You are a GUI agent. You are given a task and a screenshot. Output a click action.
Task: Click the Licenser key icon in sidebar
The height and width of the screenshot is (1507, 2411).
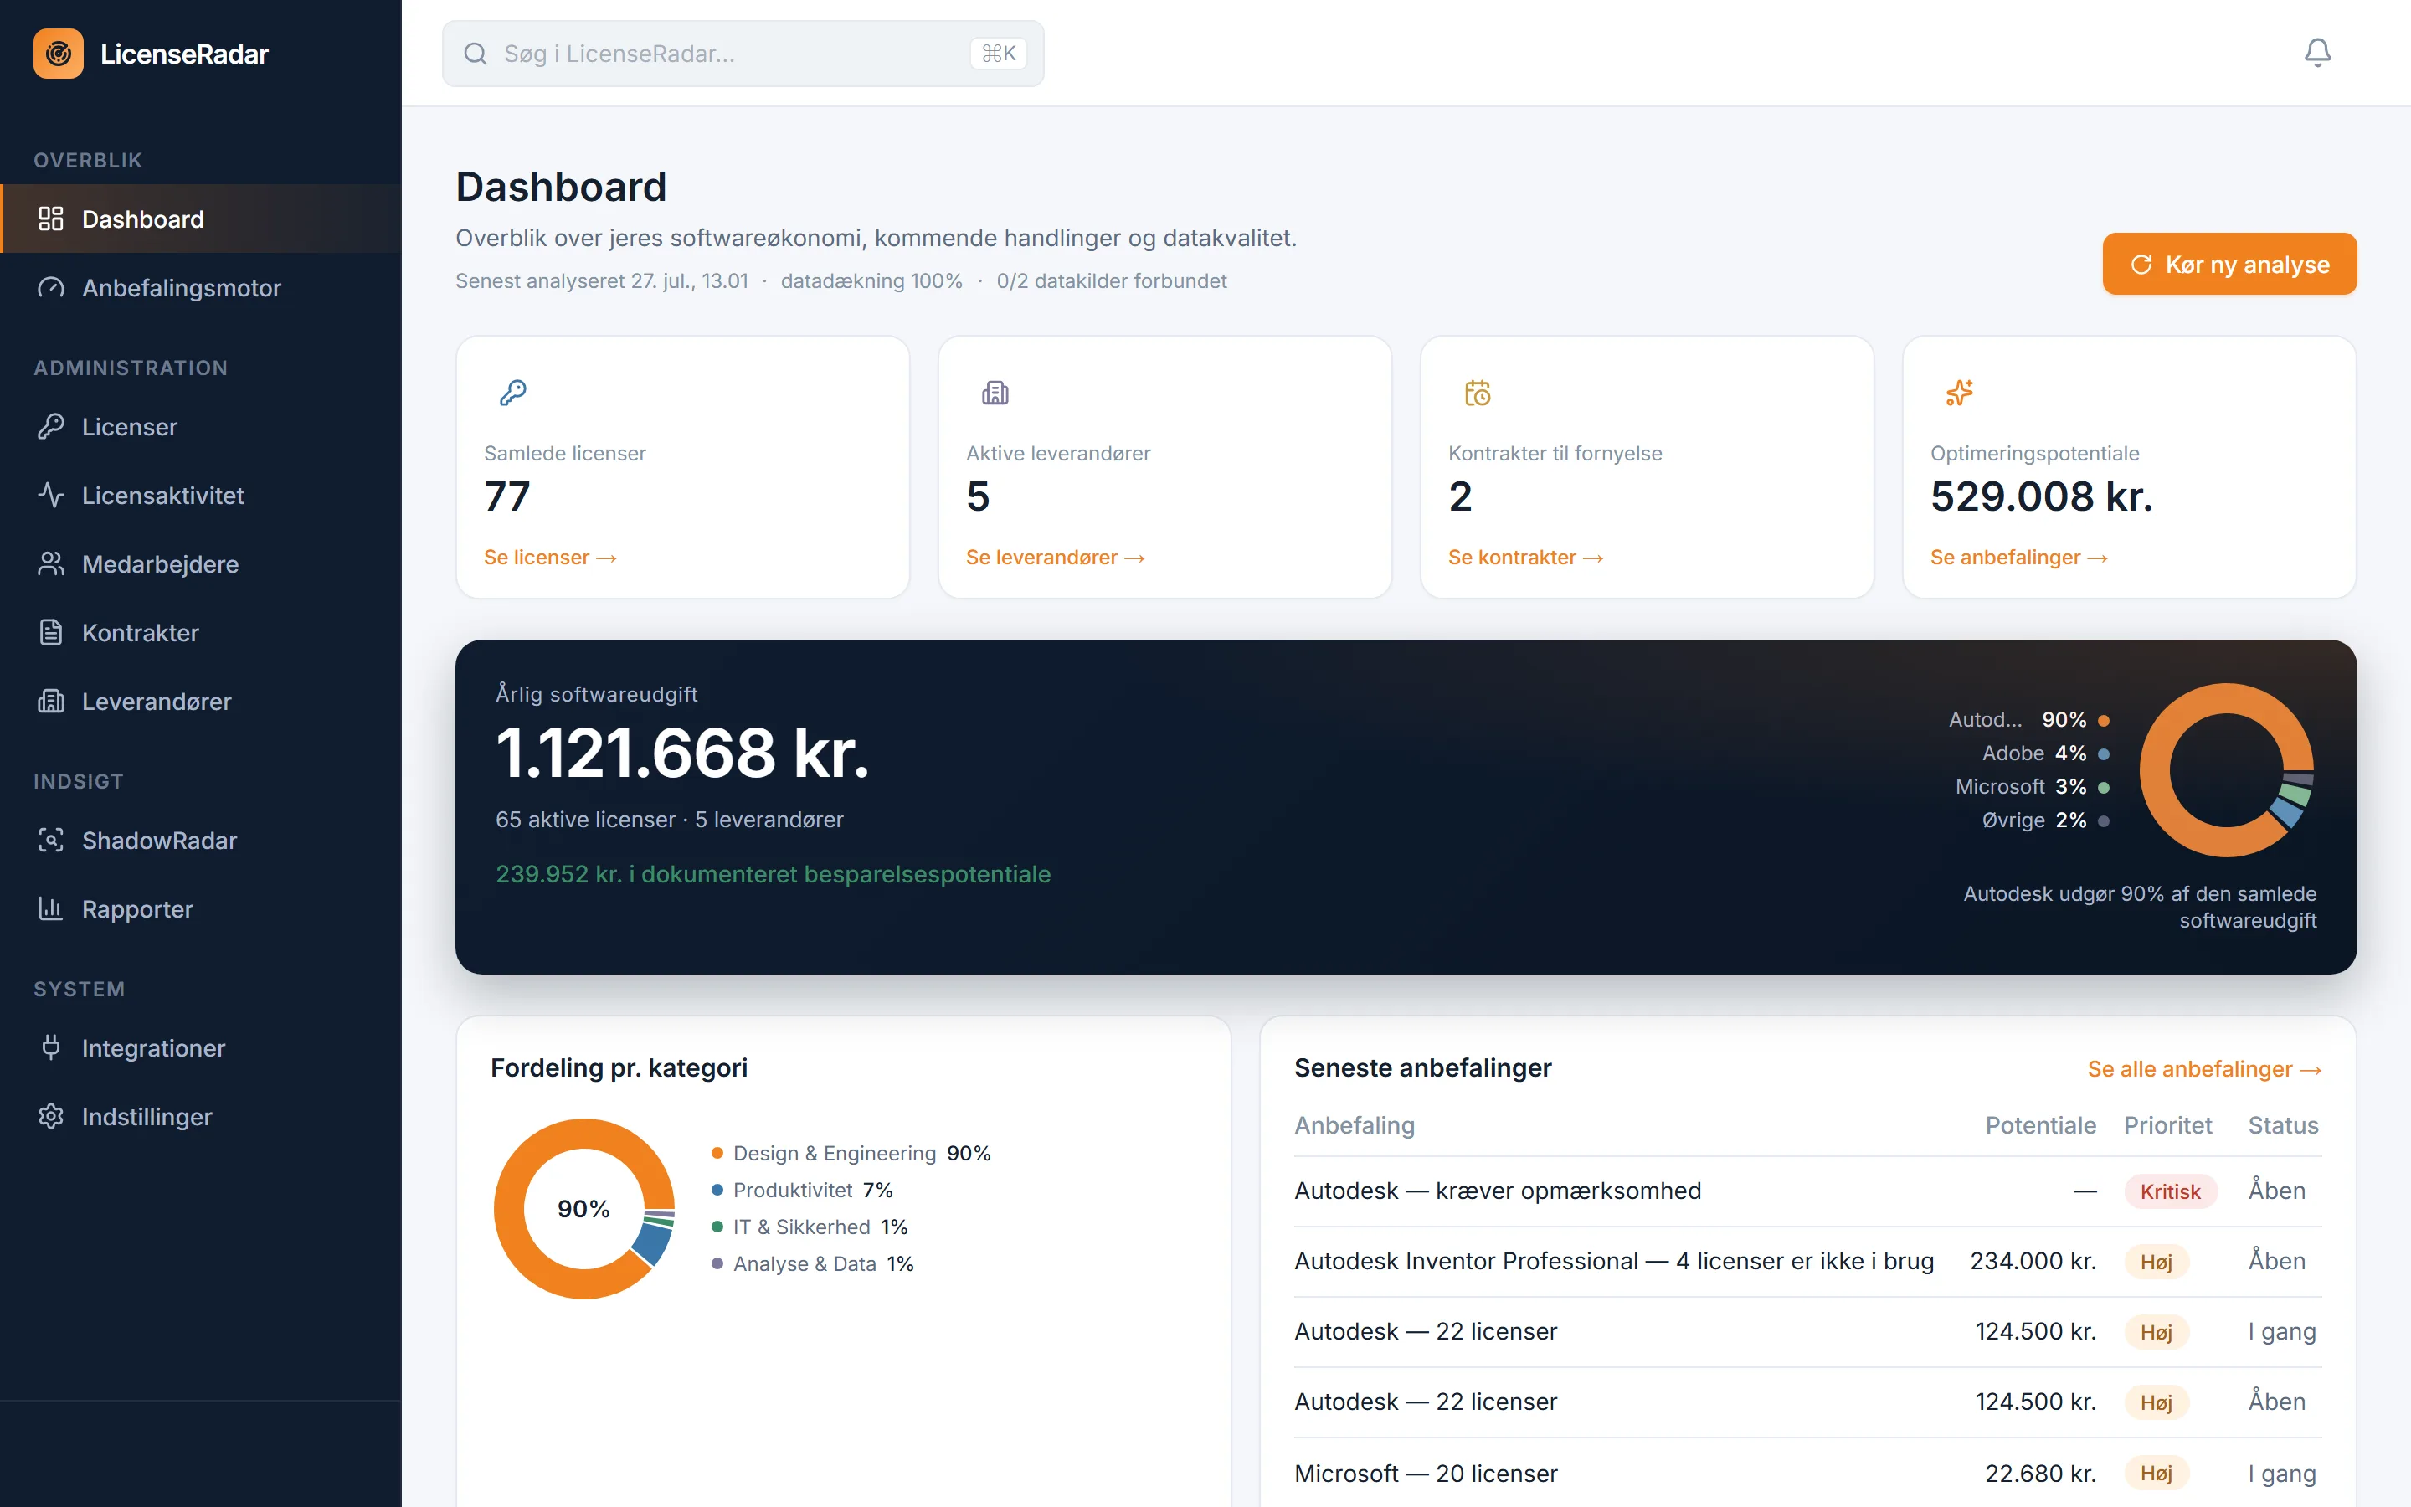click(x=51, y=425)
